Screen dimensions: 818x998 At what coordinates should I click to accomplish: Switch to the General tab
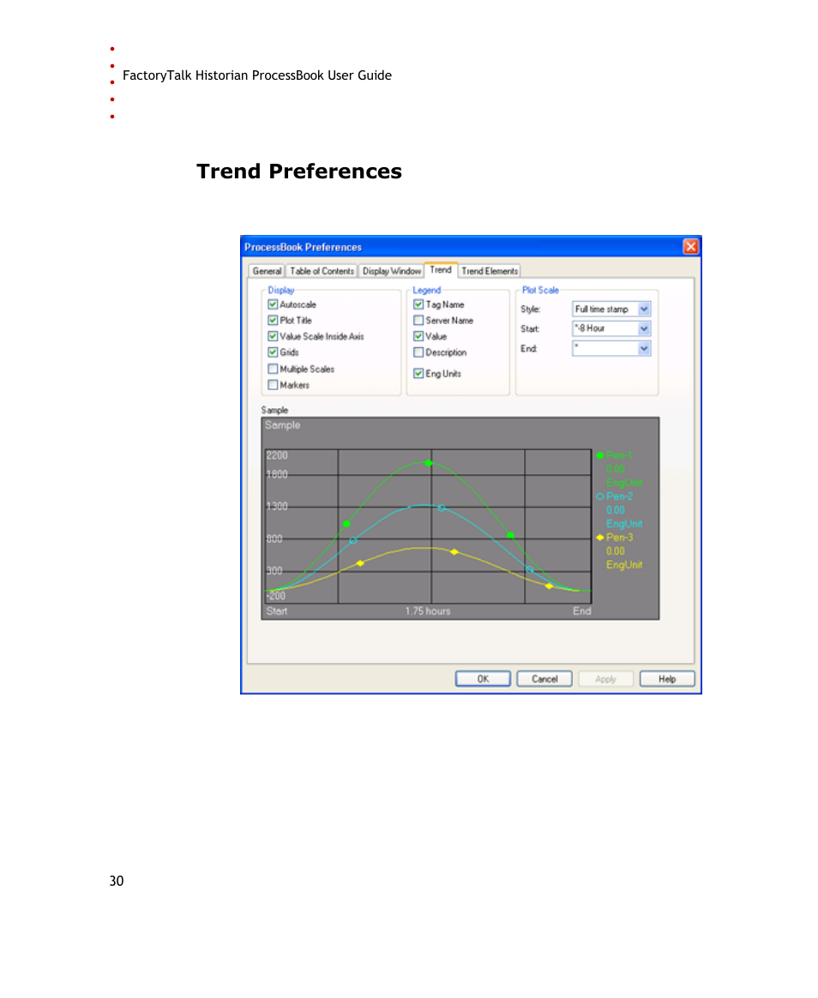pyautogui.click(x=267, y=271)
